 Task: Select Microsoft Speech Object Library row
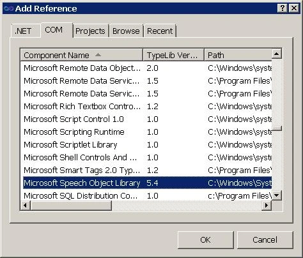click(147, 183)
